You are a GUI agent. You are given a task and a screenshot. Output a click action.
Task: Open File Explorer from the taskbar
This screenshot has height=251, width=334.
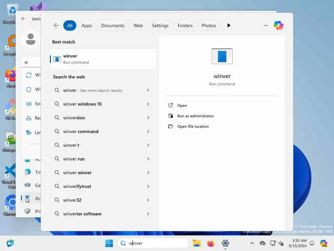pyautogui.click(x=196, y=243)
